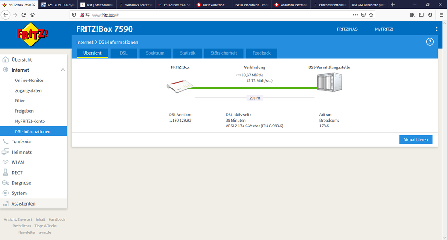Click the FRITZ! logo

(x=32, y=35)
